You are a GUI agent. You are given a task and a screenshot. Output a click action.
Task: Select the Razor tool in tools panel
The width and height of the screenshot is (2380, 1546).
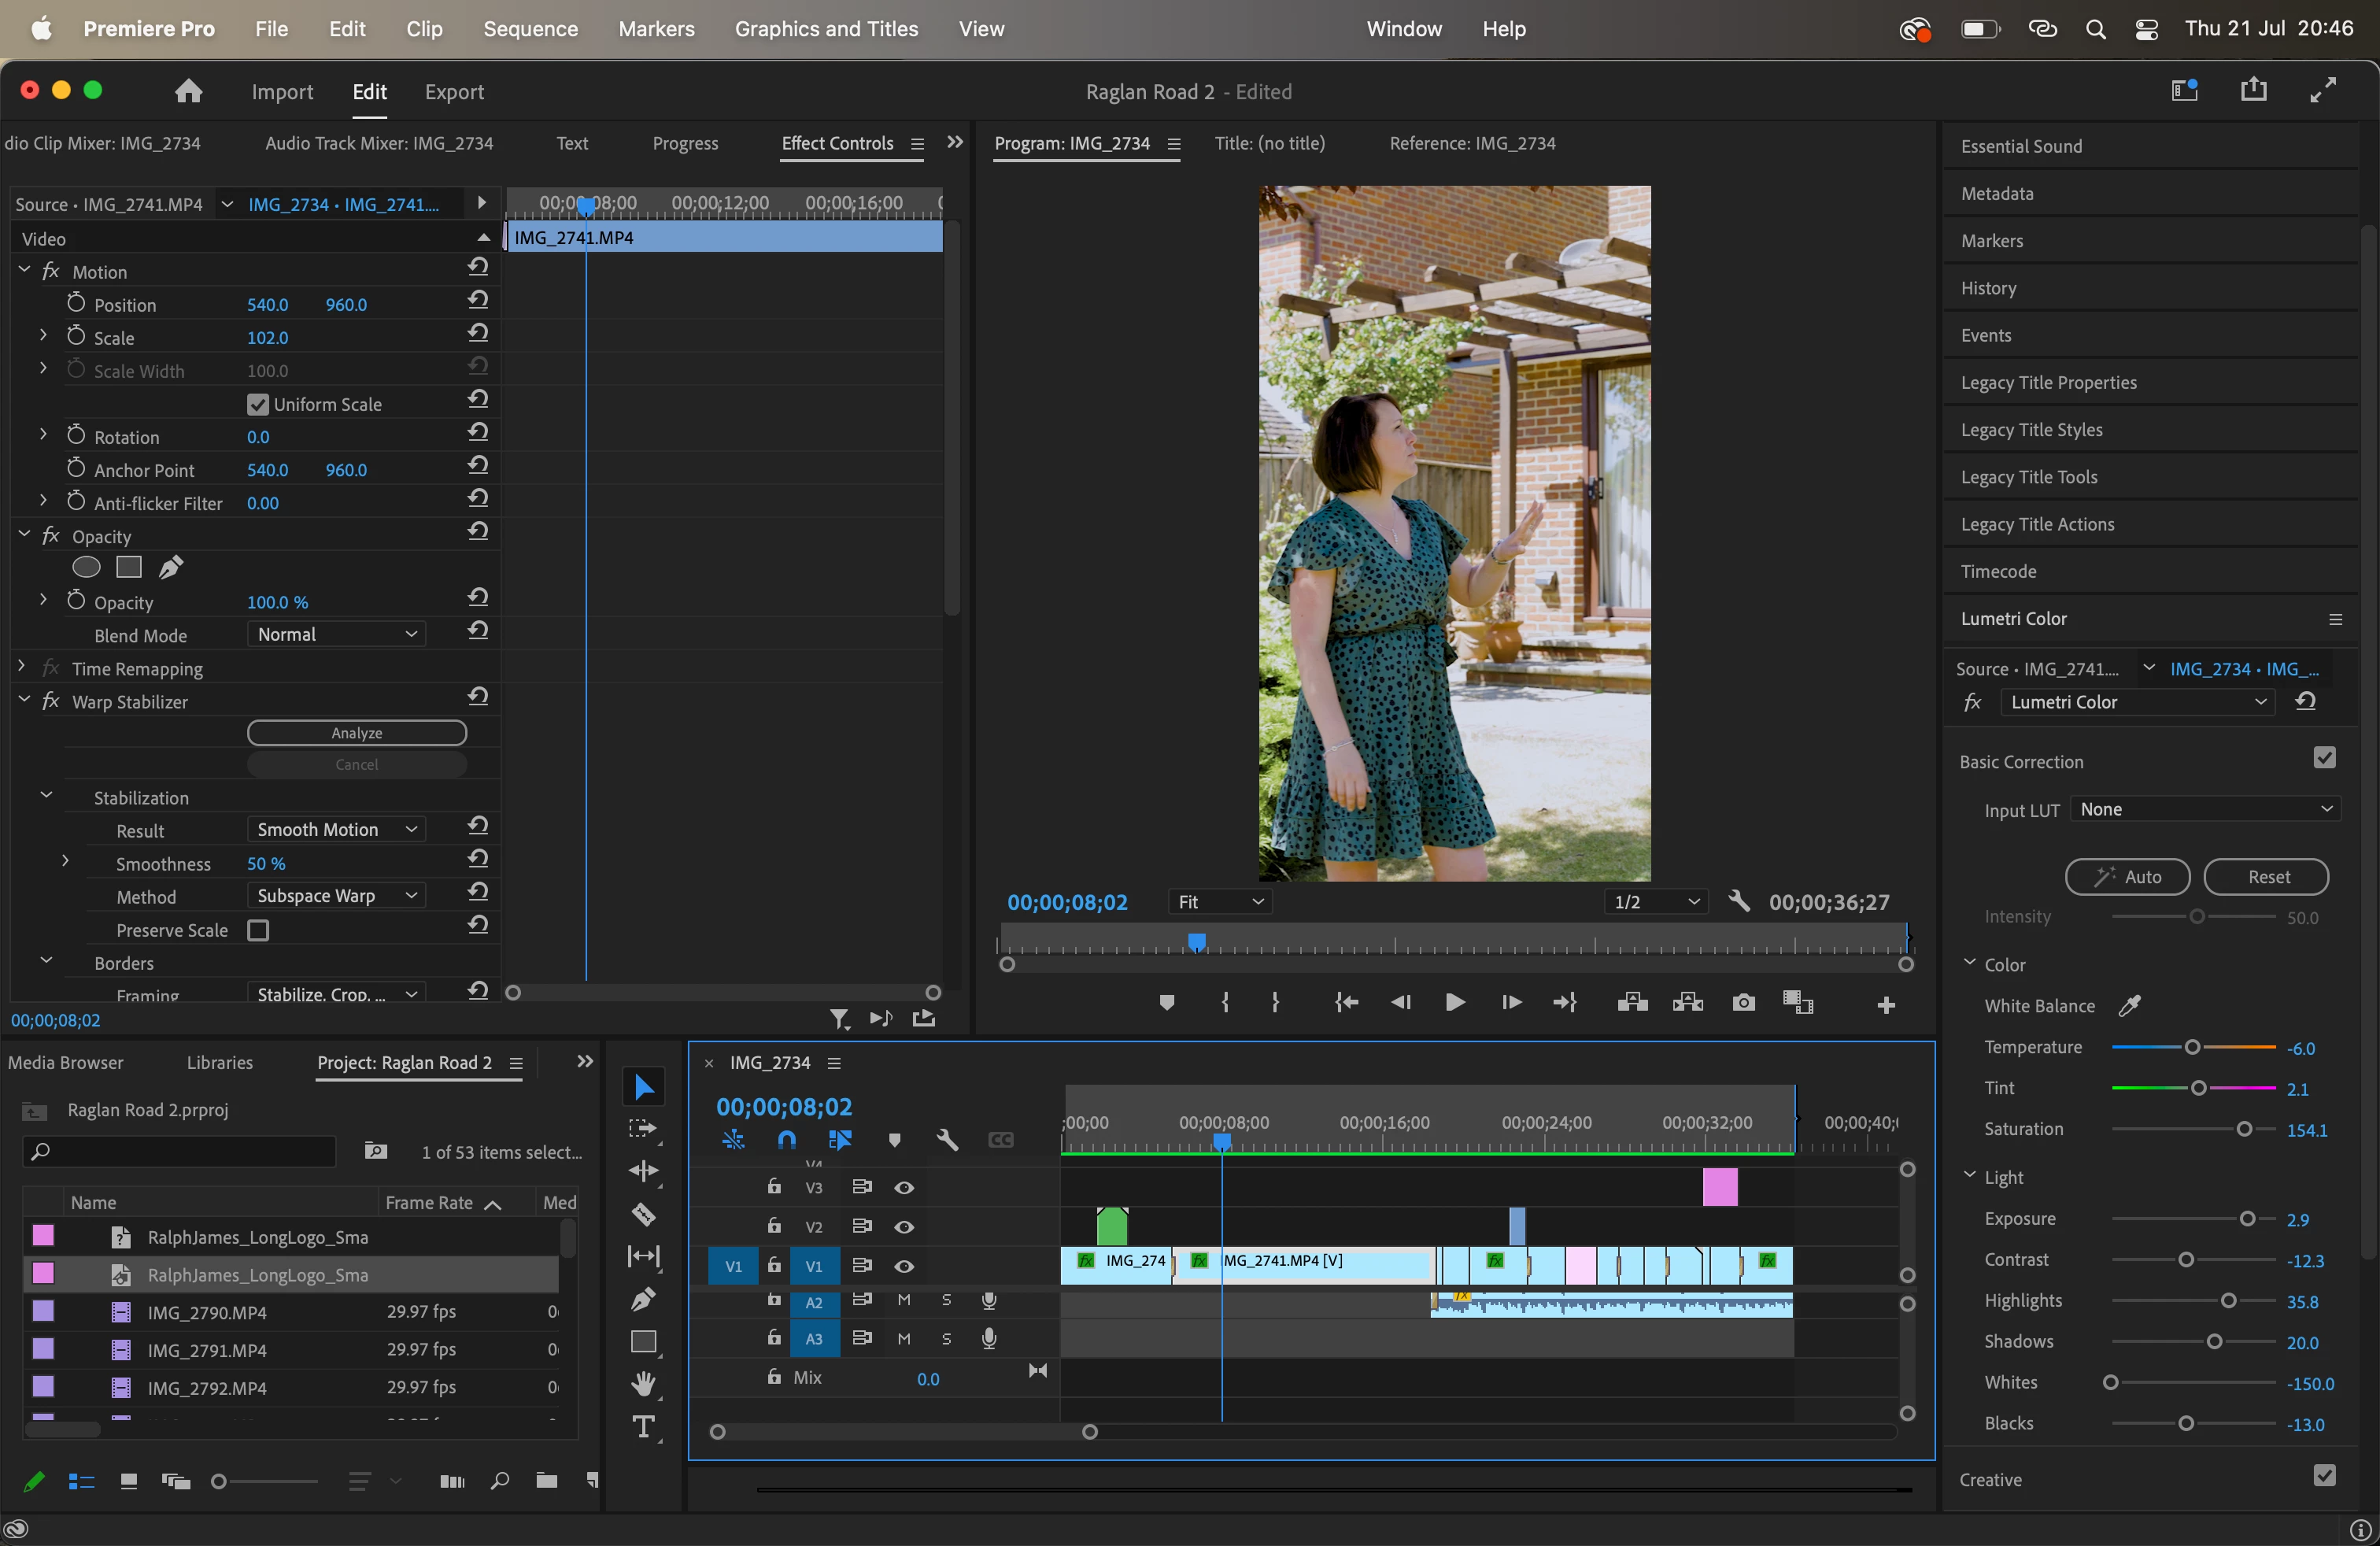pos(643,1214)
